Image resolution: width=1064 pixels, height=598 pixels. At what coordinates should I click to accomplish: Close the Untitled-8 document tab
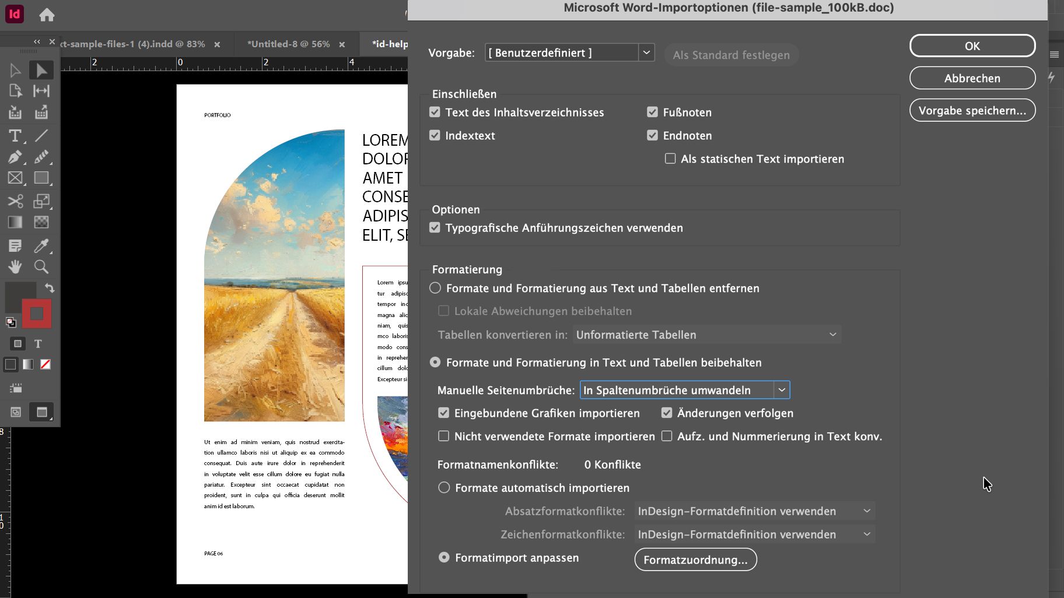342,44
